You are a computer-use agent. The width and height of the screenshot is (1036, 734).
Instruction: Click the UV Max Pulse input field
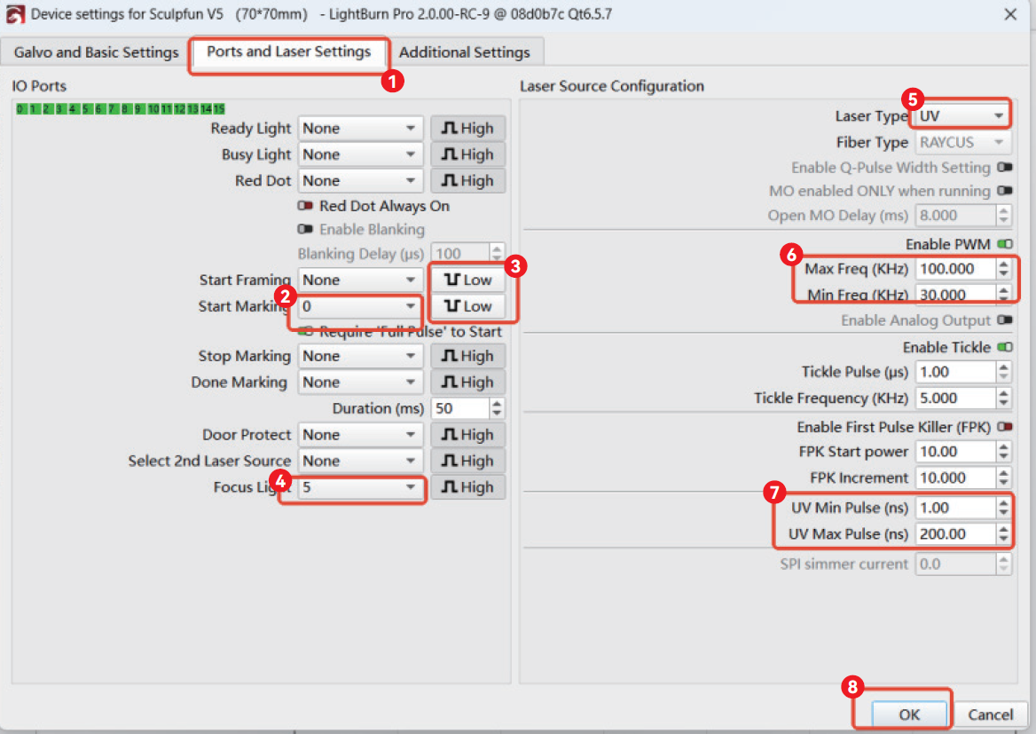pyautogui.click(x=954, y=534)
